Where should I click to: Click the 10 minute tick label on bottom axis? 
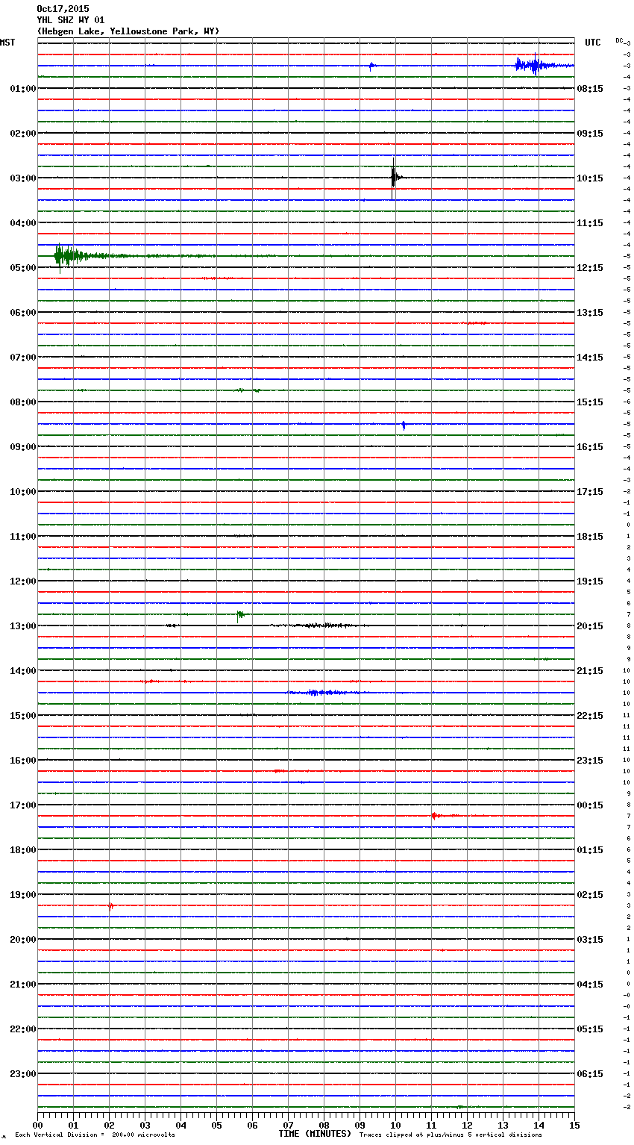(x=395, y=1125)
